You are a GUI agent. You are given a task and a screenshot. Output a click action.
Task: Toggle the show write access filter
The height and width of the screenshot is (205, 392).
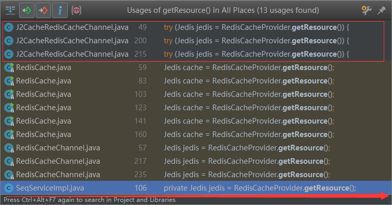point(43,10)
